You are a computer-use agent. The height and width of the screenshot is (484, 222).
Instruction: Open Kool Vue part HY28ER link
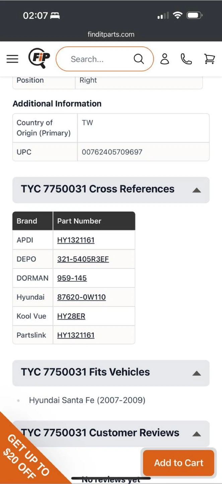71,316
